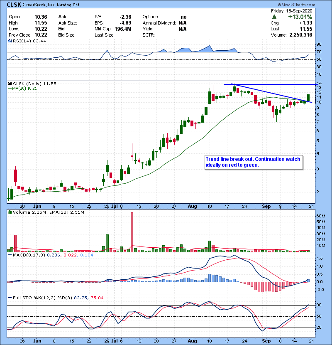This screenshot has height=345, width=332.
Task: Click the green MA(20) legend line marker
Action: (x=10, y=89)
